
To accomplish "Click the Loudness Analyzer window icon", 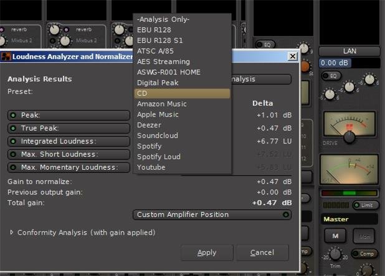I will [x=6, y=57].
